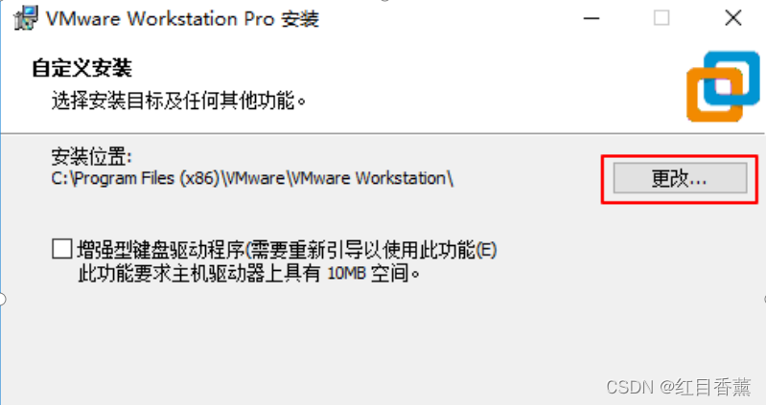Close the VMware Workstation Pro setup dialog
766x405 pixels.
coord(732,18)
